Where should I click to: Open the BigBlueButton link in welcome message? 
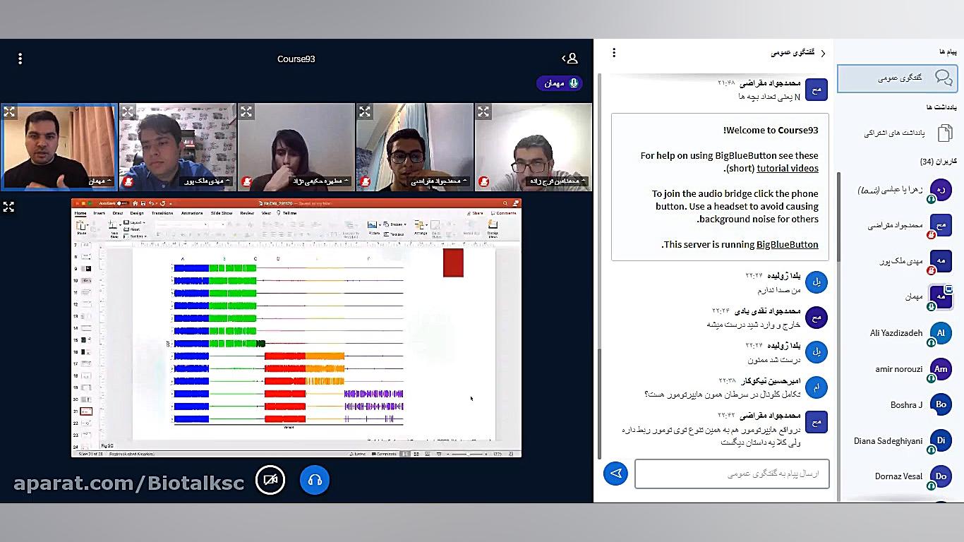coord(787,245)
